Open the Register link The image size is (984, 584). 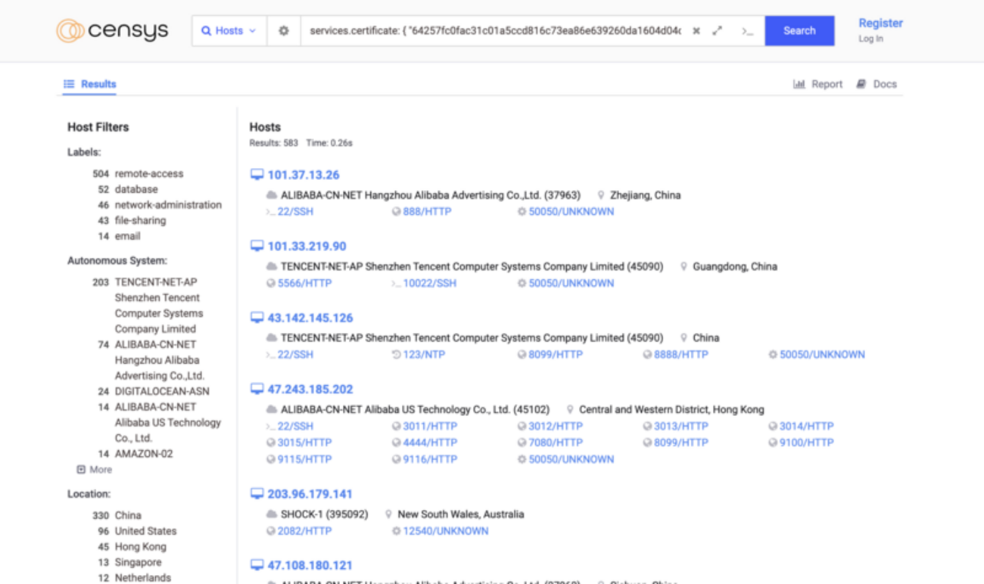point(880,23)
